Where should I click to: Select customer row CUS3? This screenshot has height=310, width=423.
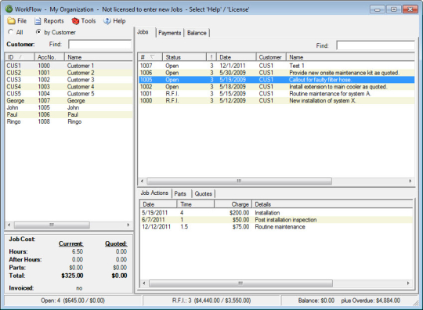69,80
